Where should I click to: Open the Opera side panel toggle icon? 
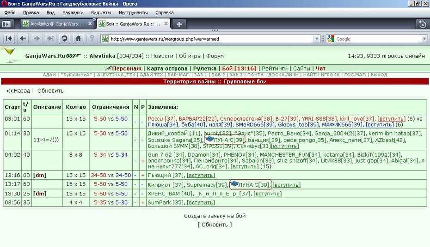[x=6, y=24]
